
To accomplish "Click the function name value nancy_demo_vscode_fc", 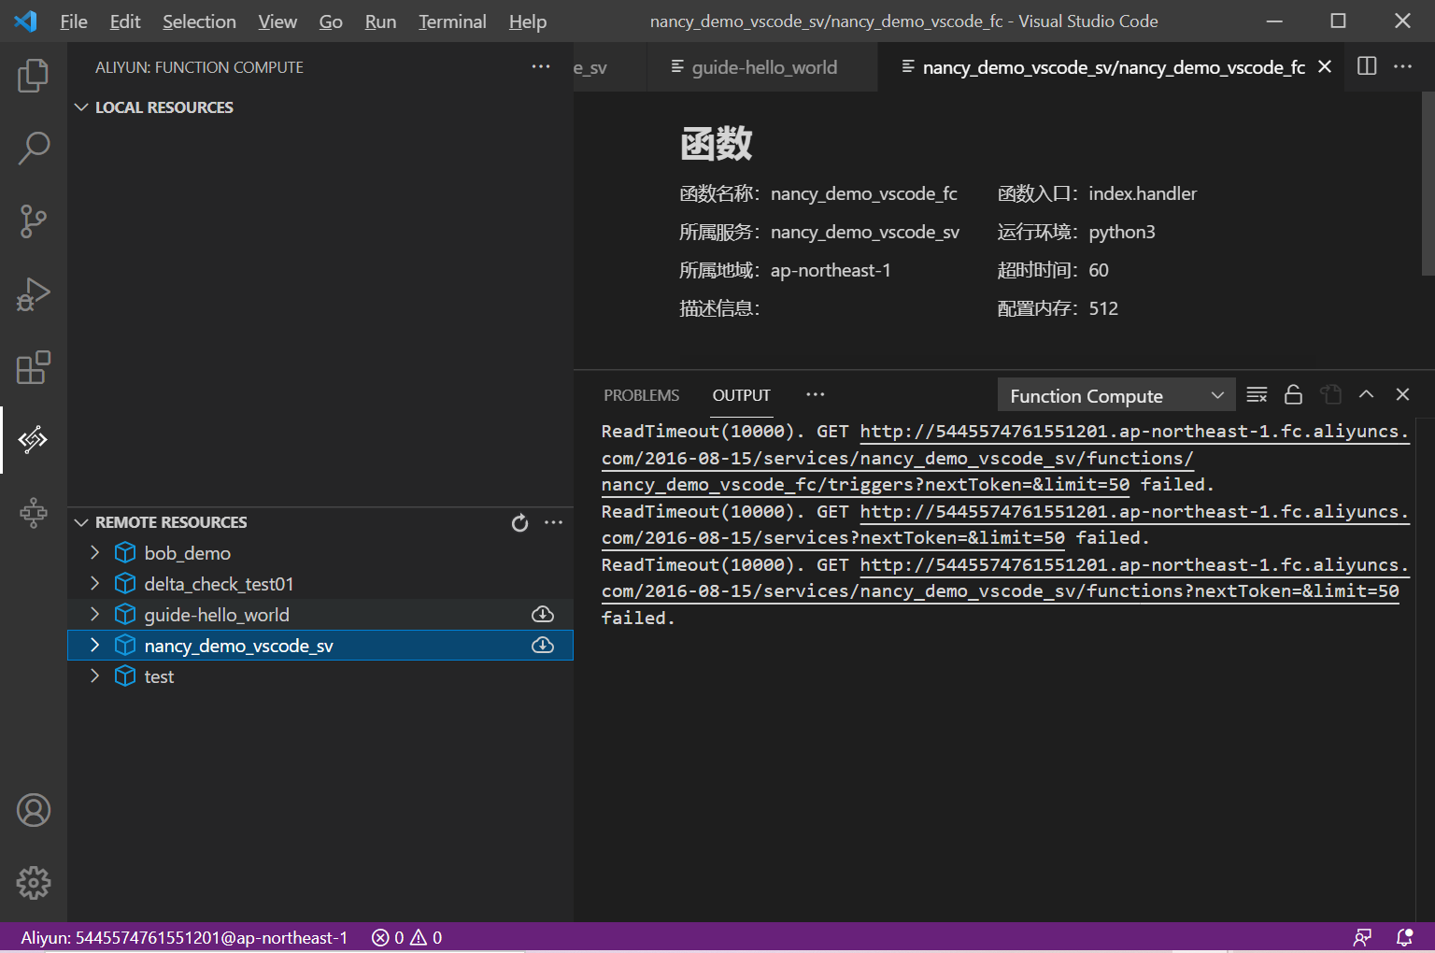I will pos(863,193).
